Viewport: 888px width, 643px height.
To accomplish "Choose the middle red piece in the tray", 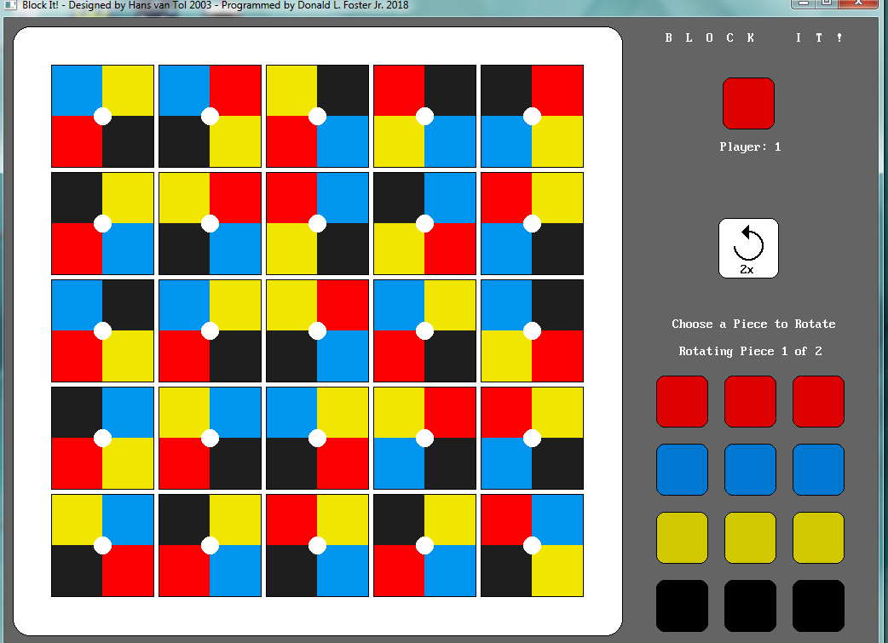I will [750, 401].
